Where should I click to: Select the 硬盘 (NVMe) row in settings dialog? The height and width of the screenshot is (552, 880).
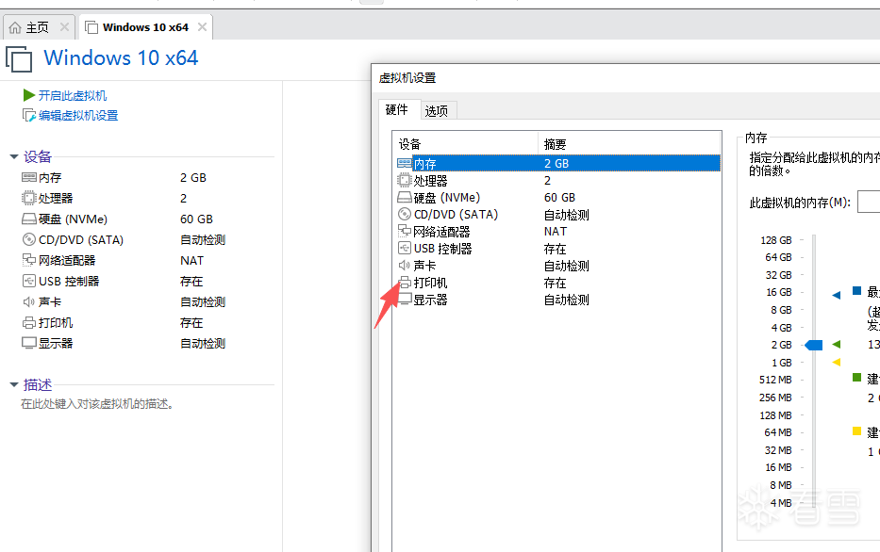[557, 197]
